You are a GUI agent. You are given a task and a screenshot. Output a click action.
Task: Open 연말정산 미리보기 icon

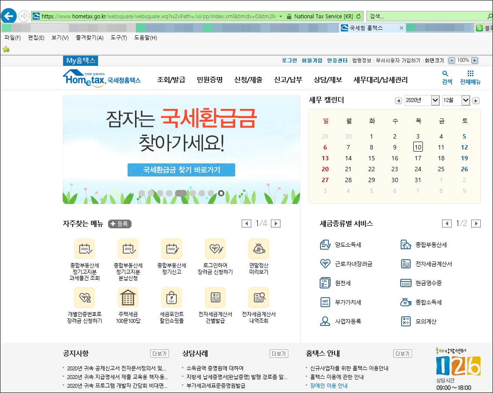(x=259, y=249)
